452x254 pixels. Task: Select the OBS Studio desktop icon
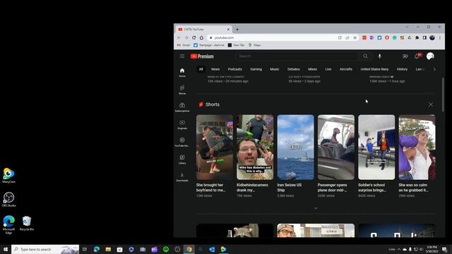(8, 200)
